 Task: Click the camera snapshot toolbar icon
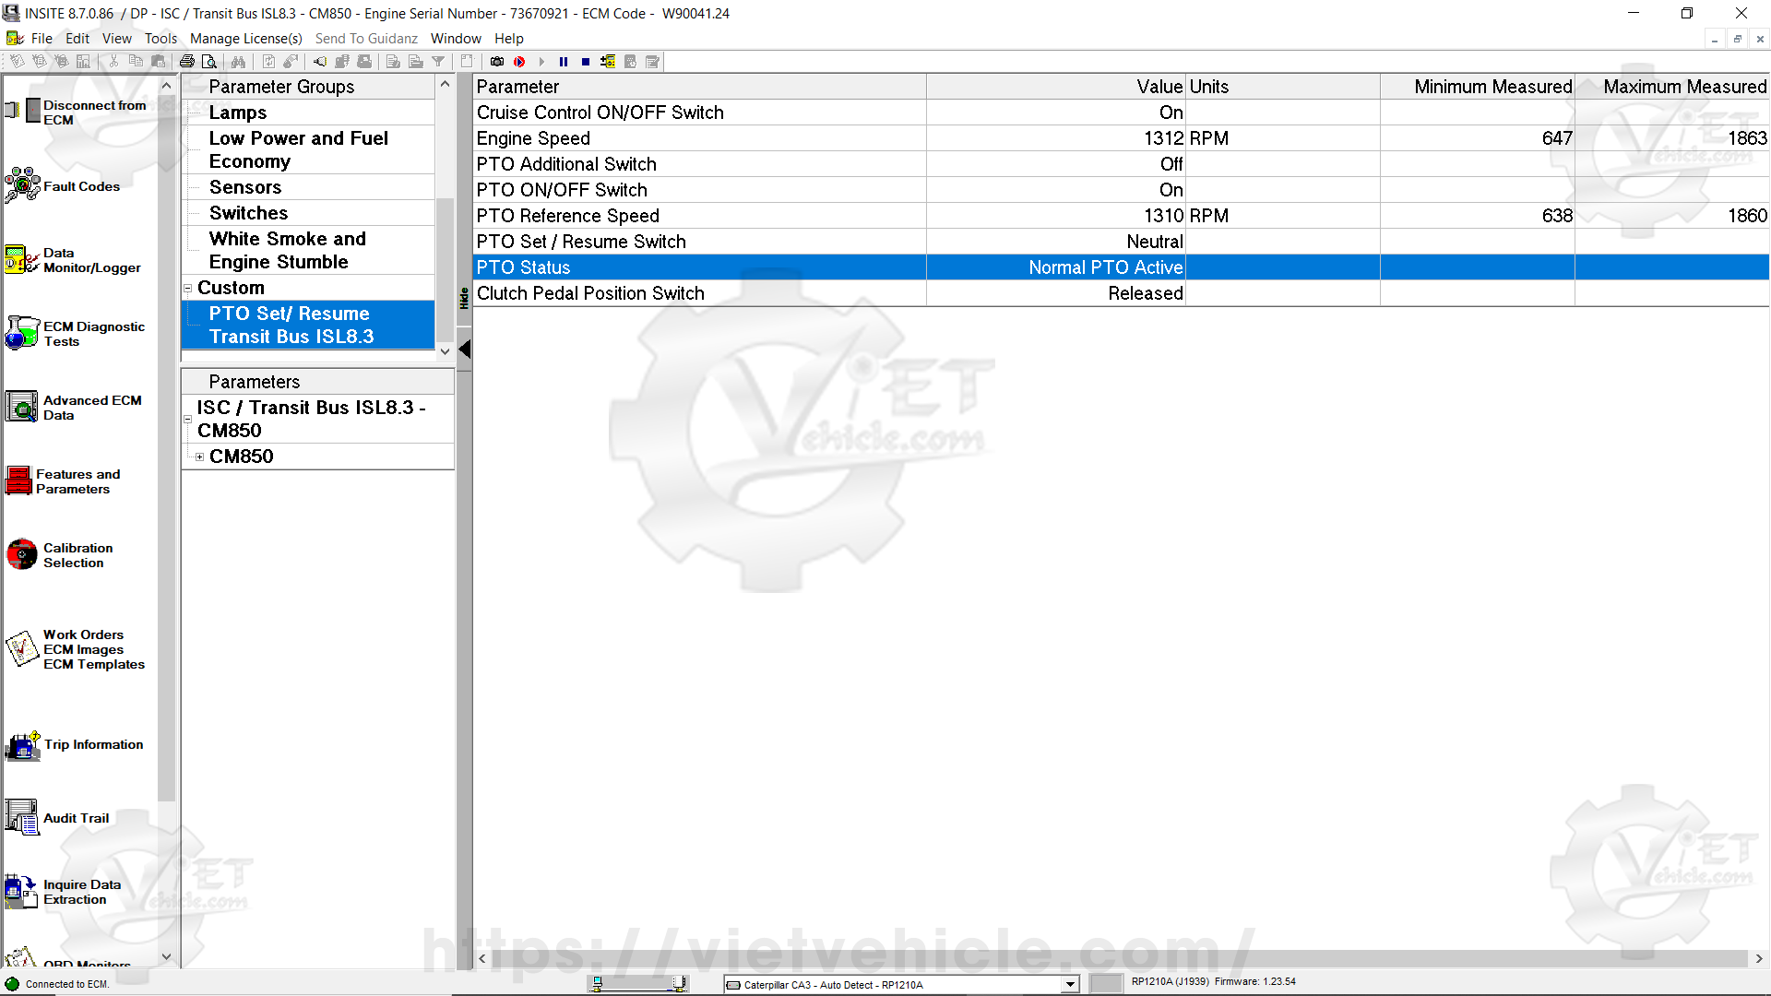(497, 62)
